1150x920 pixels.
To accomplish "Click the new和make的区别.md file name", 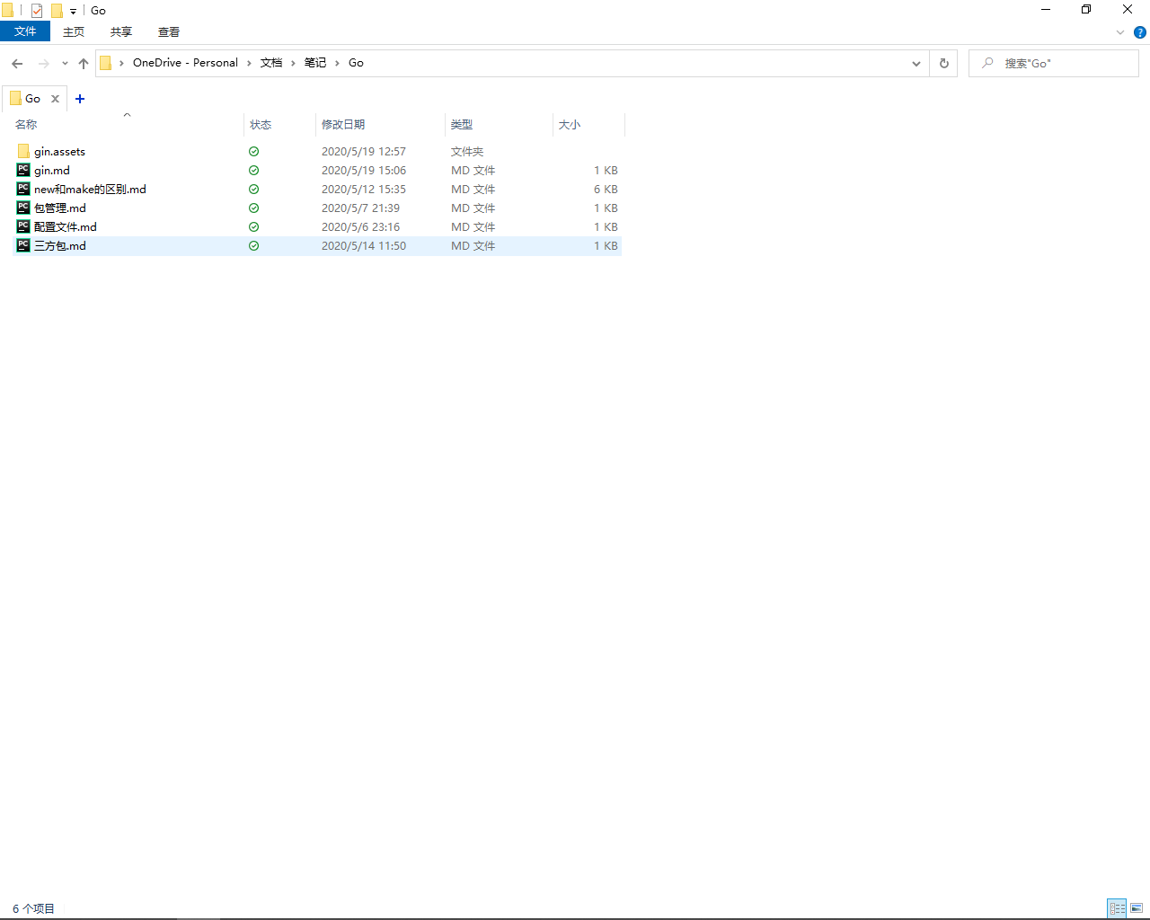I will (x=90, y=190).
